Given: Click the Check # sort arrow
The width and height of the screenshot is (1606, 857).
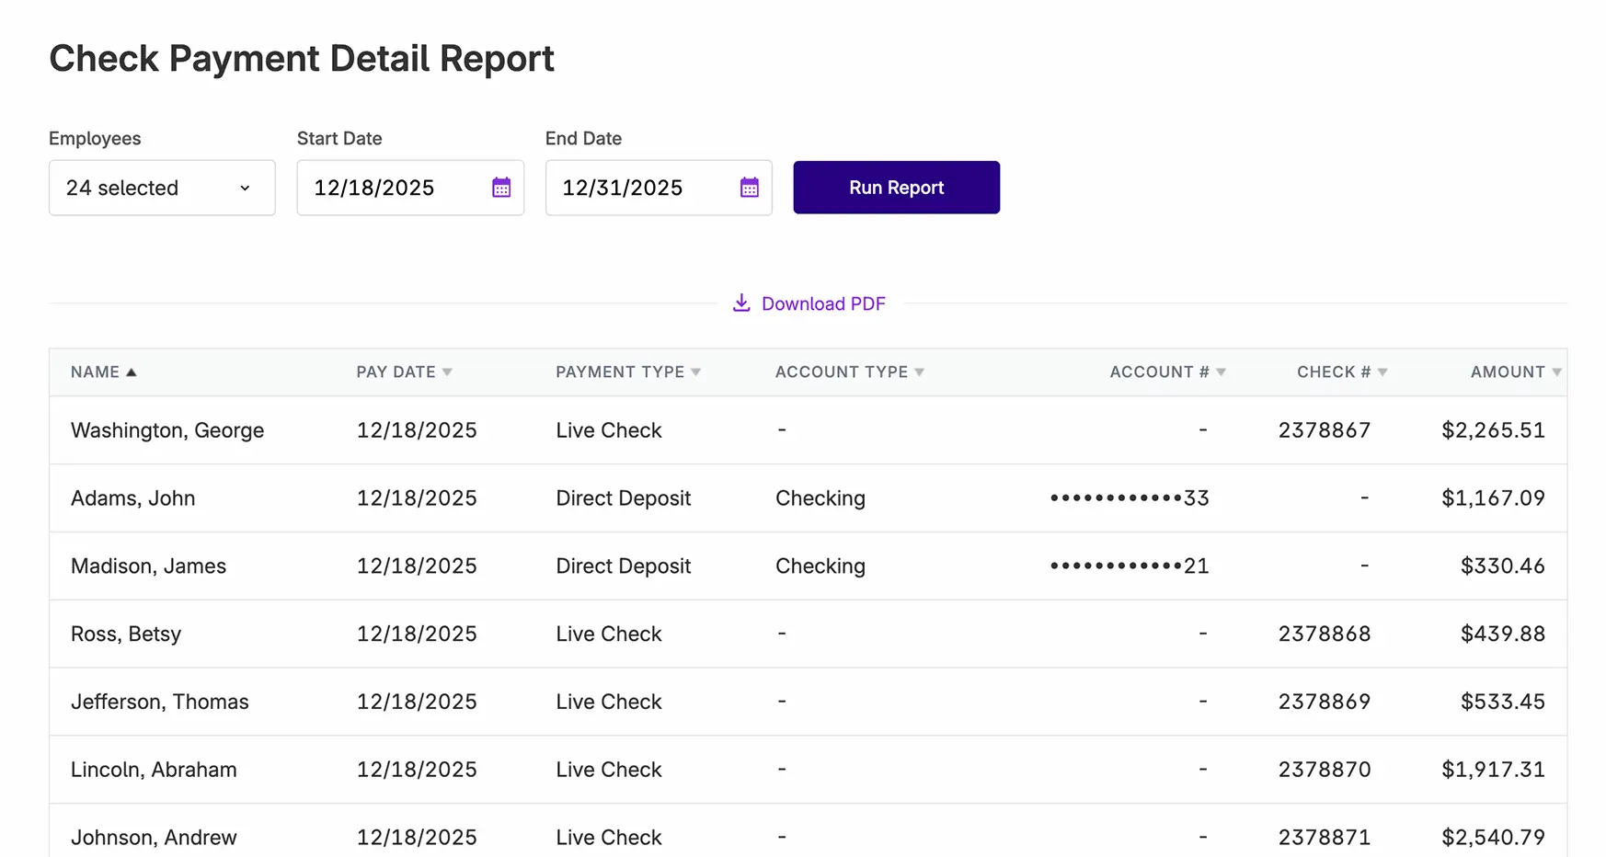Looking at the screenshot, I should 1382,372.
